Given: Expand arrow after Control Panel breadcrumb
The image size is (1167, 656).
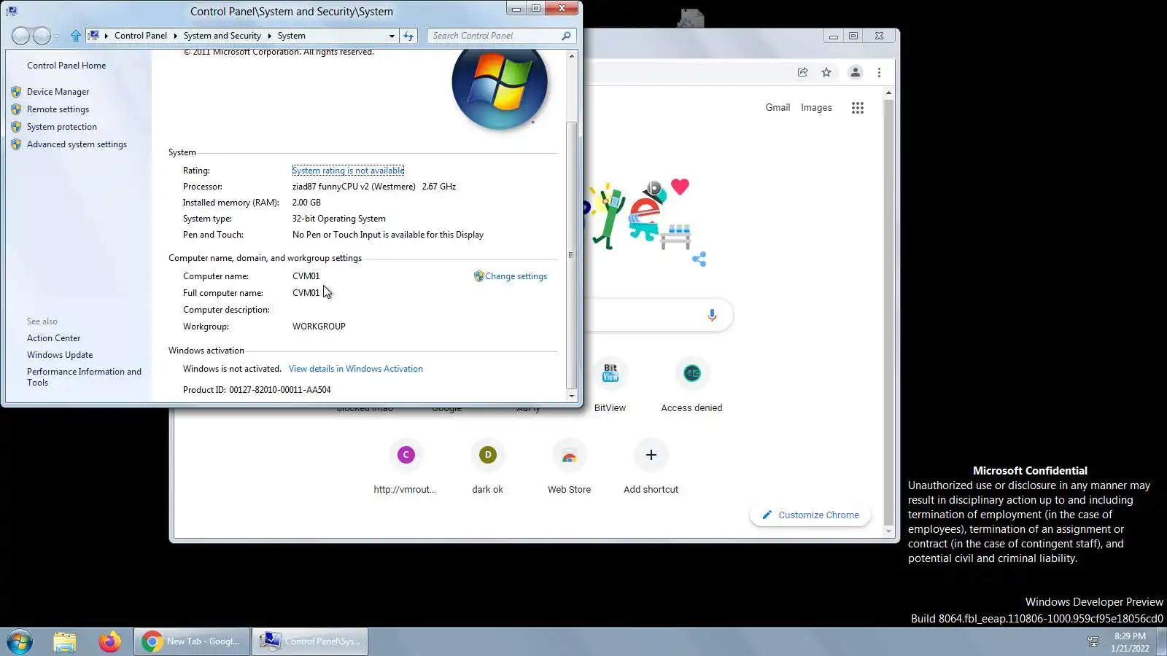Looking at the screenshot, I should (x=175, y=36).
